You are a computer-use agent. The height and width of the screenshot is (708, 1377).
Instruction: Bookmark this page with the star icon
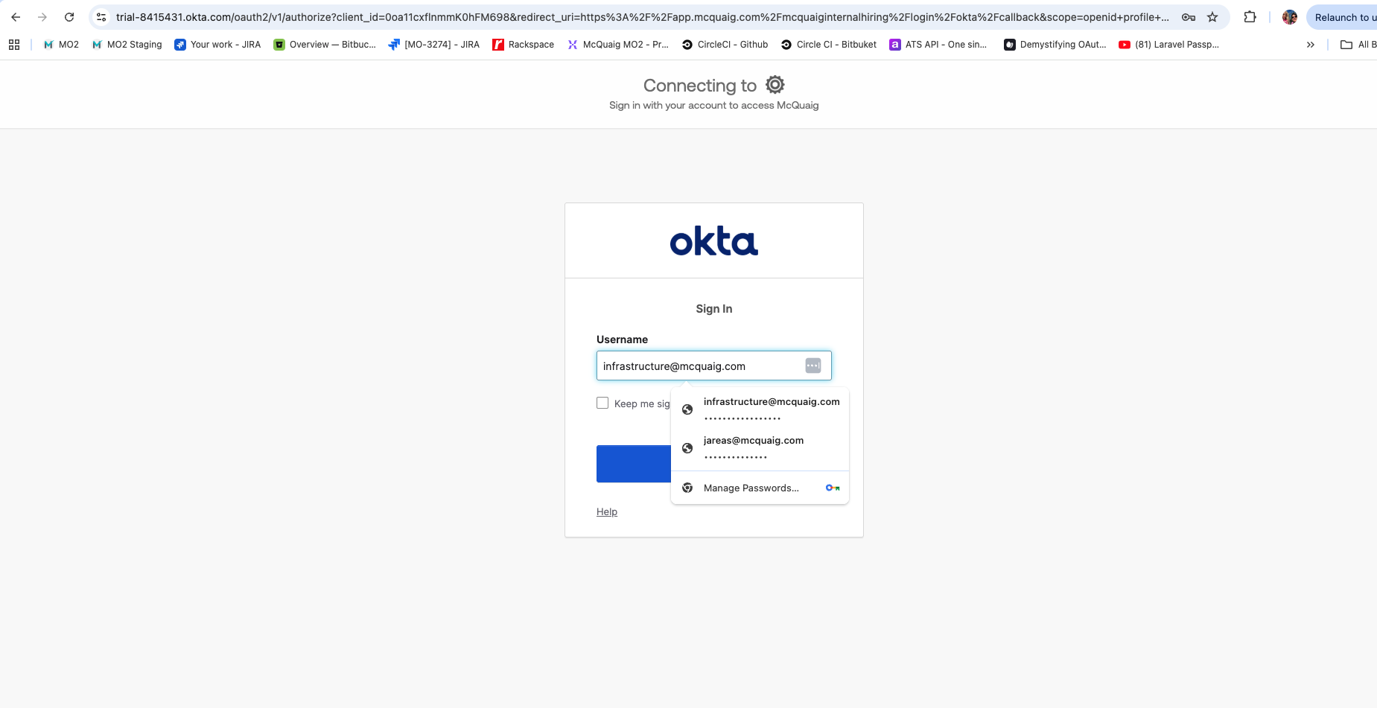(1210, 16)
